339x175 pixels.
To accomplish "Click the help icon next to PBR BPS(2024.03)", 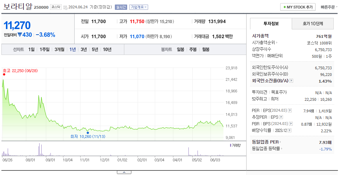I will tap(291, 124).
